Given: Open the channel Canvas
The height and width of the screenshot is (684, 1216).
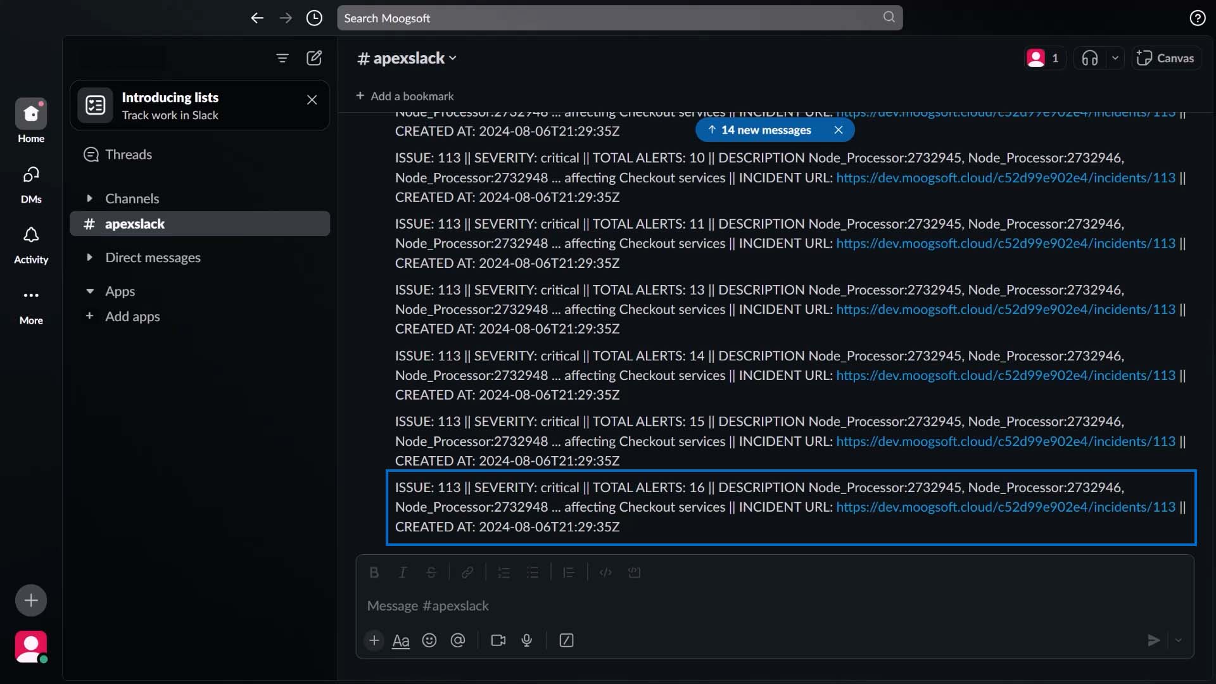Looking at the screenshot, I should point(1165,58).
